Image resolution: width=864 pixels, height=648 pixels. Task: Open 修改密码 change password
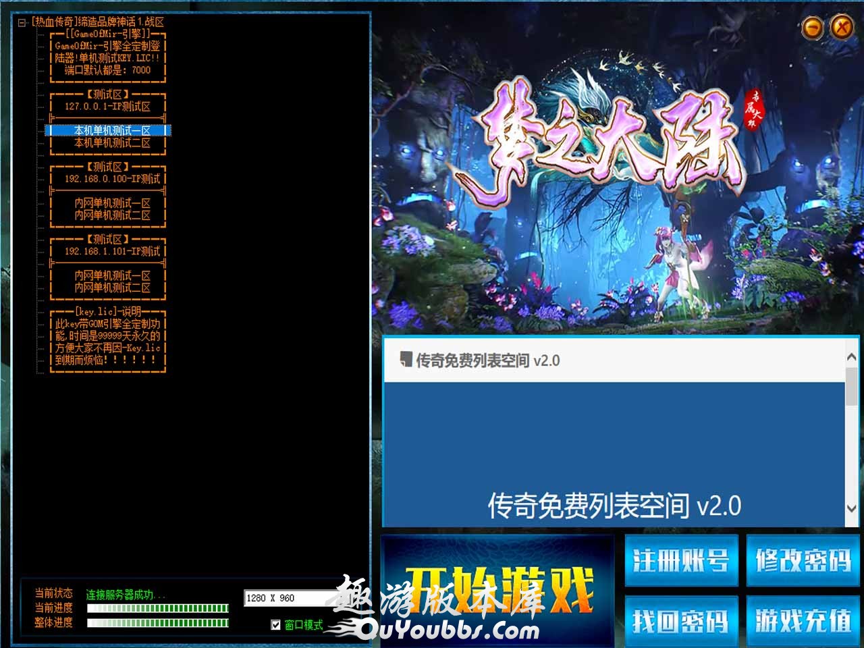pyautogui.click(x=803, y=561)
